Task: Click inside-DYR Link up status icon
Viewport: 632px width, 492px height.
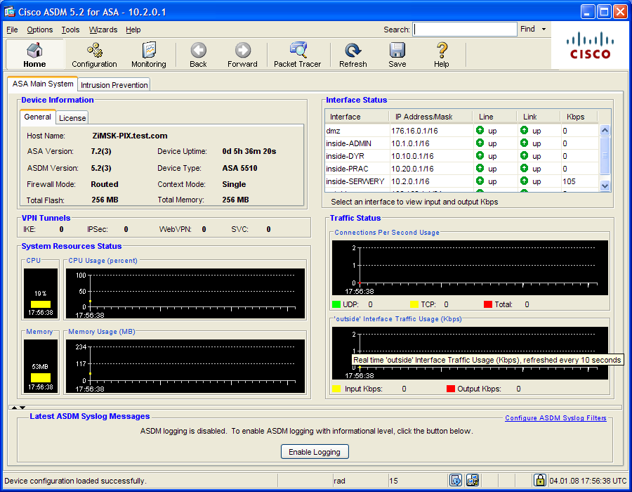Action: pos(524,155)
